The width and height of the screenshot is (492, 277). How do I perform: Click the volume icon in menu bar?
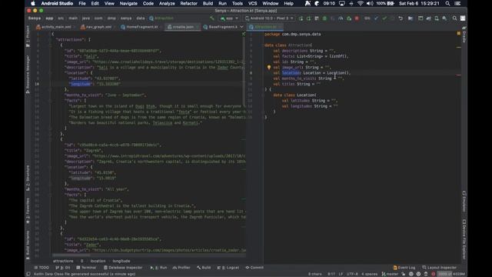click(370, 3)
